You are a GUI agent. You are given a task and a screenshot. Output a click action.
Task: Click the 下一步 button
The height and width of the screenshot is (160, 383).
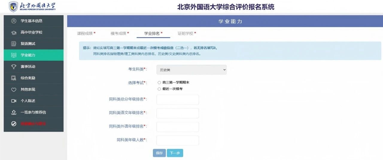click(175, 153)
